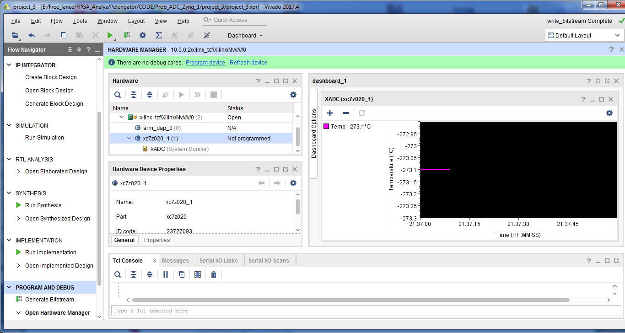This screenshot has height=333, width=625.
Task: Click Run Synthesis in Flow Navigator
Action: point(43,205)
